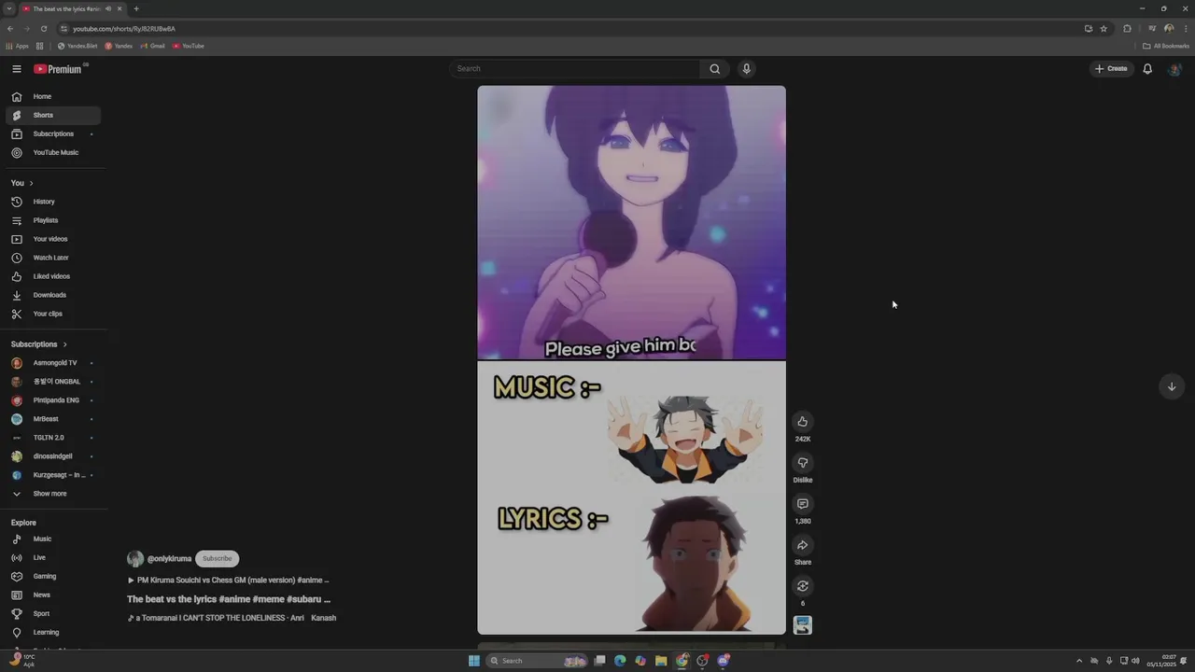The height and width of the screenshot is (672, 1195).
Task: Dislike the short
Action: click(x=802, y=463)
